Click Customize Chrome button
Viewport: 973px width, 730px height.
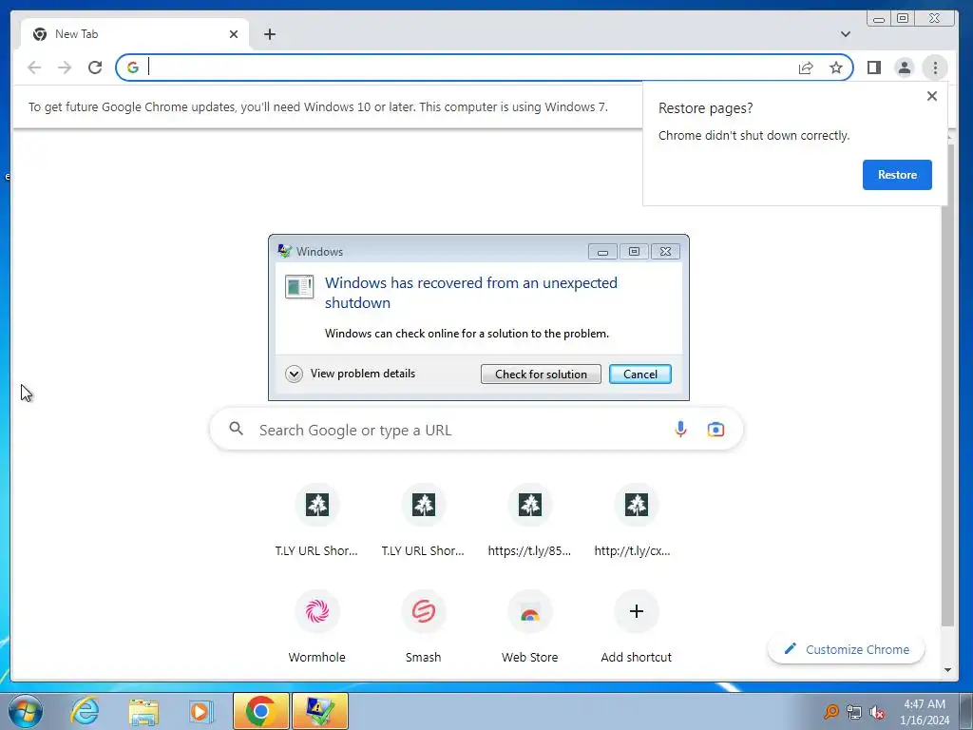click(x=846, y=649)
